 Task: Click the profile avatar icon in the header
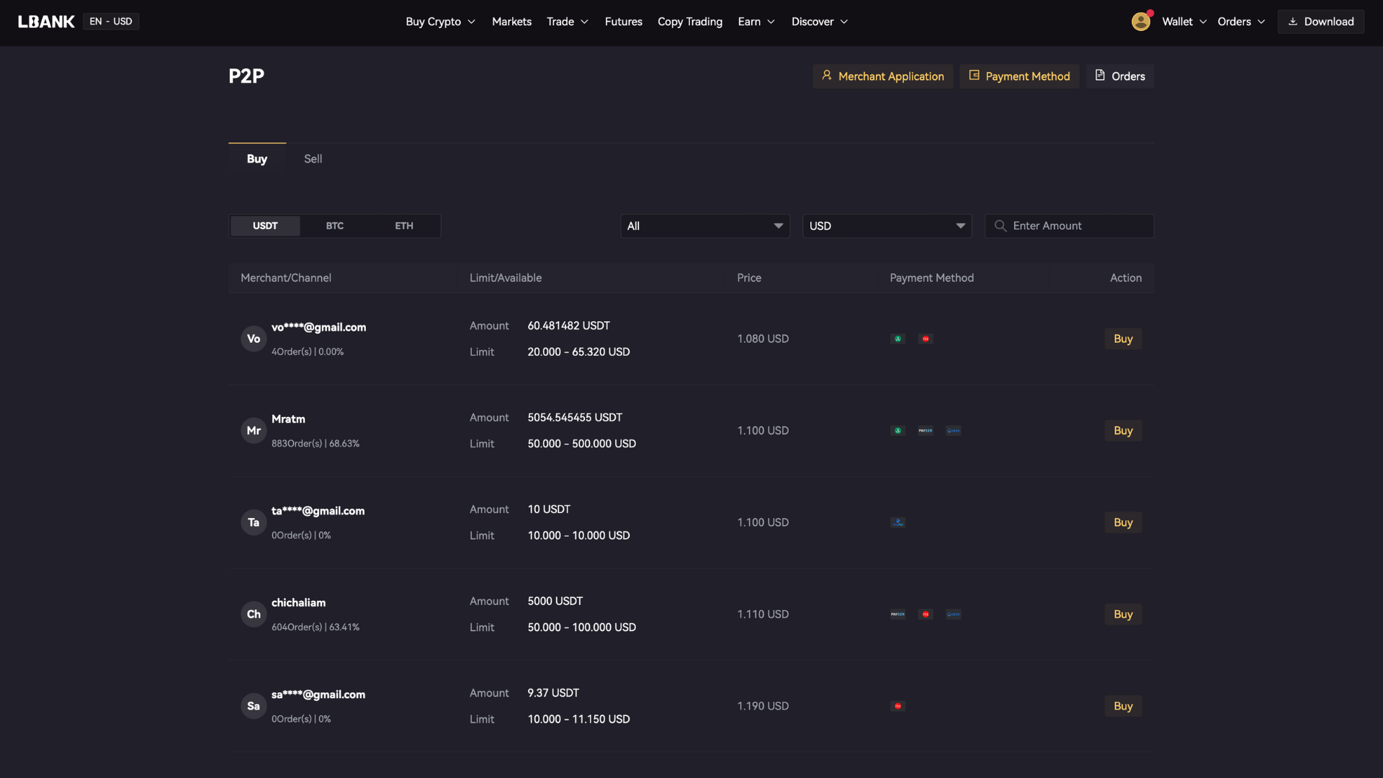(1140, 22)
